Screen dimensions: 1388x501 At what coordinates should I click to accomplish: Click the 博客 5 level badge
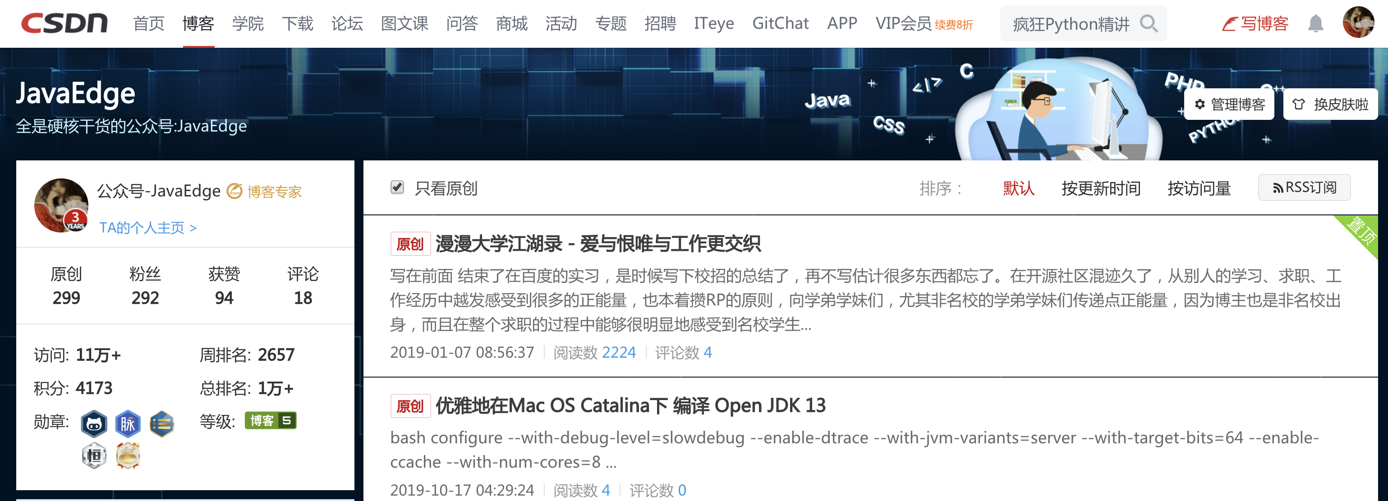(x=271, y=420)
